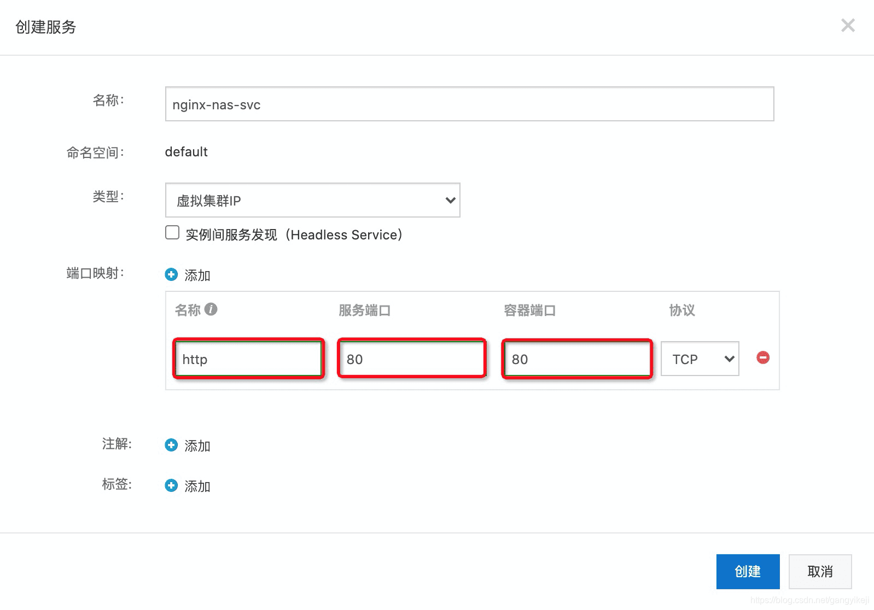The height and width of the screenshot is (610, 874).
Task: Click the plus icon in 注解 row
Action: pos(171,445)
